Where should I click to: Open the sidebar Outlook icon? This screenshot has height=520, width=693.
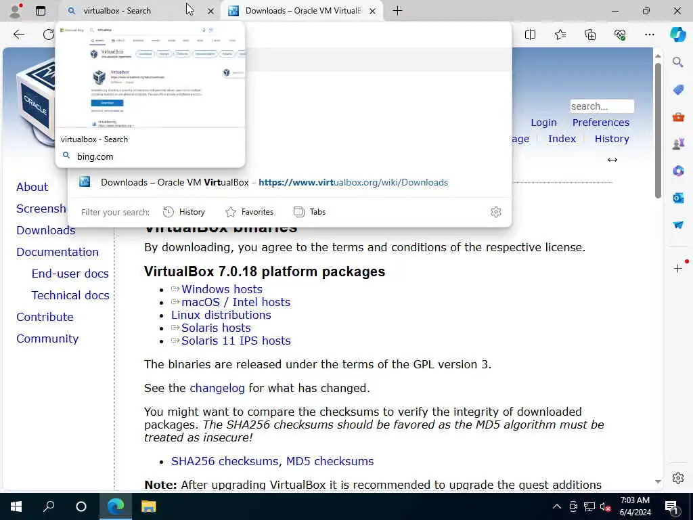(678, 198)
